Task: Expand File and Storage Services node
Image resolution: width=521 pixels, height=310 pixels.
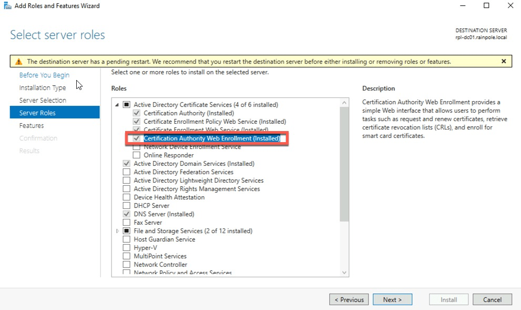Action: 117,231
